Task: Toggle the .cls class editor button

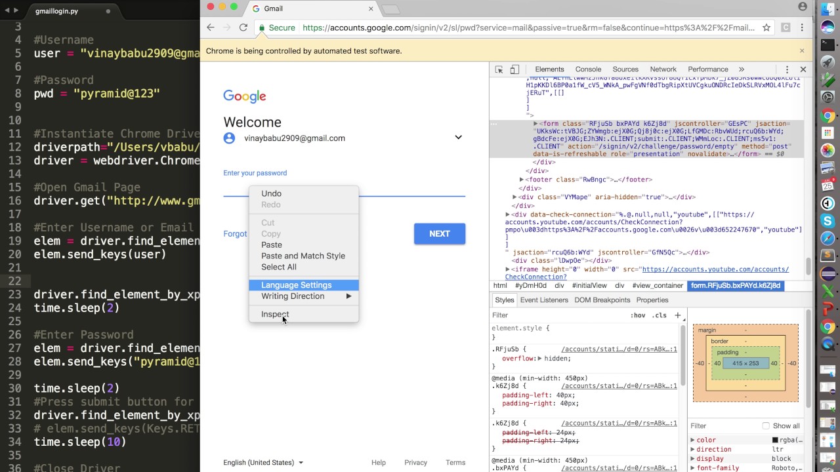Action: (660, 315)
